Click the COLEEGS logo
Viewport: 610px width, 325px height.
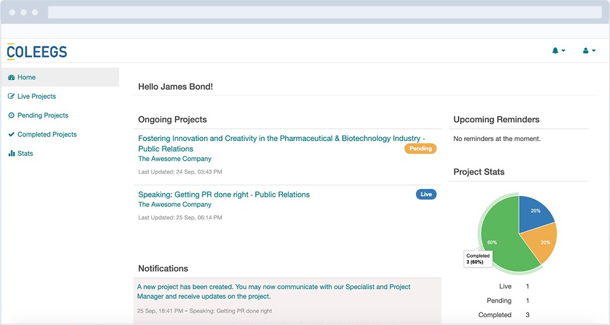[37, 52]
